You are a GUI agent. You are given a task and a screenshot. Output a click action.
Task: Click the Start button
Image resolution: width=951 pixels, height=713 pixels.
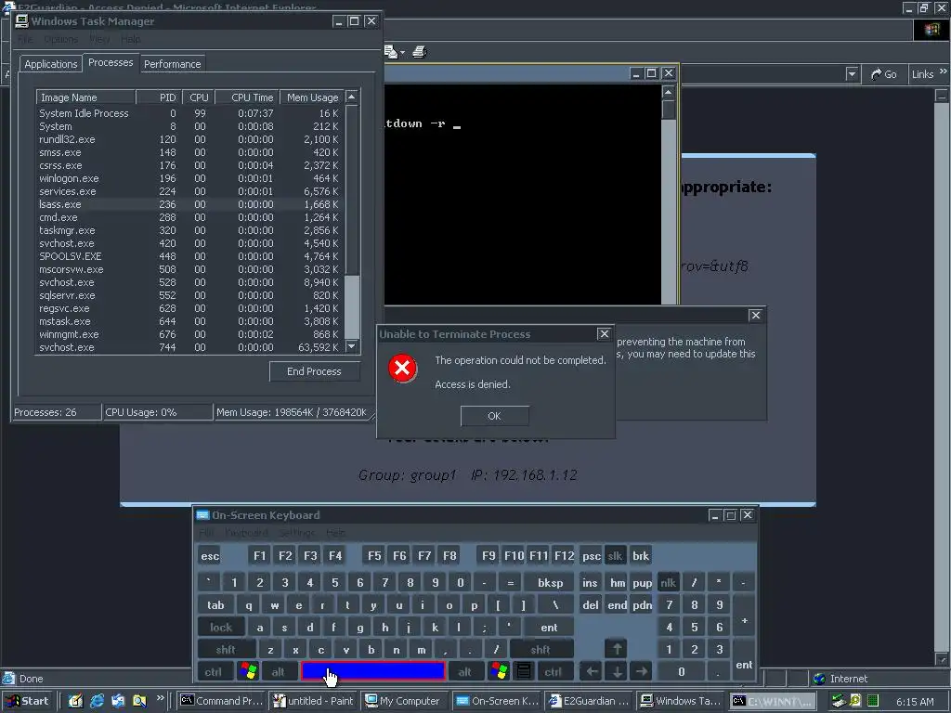coord(28,701)
